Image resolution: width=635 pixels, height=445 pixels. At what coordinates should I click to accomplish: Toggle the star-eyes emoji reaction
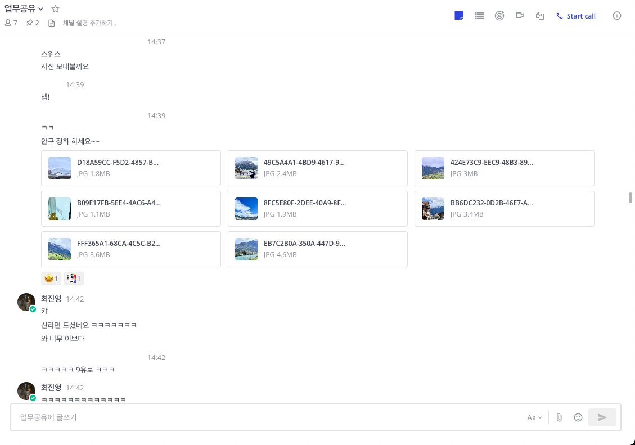(51, 278)
